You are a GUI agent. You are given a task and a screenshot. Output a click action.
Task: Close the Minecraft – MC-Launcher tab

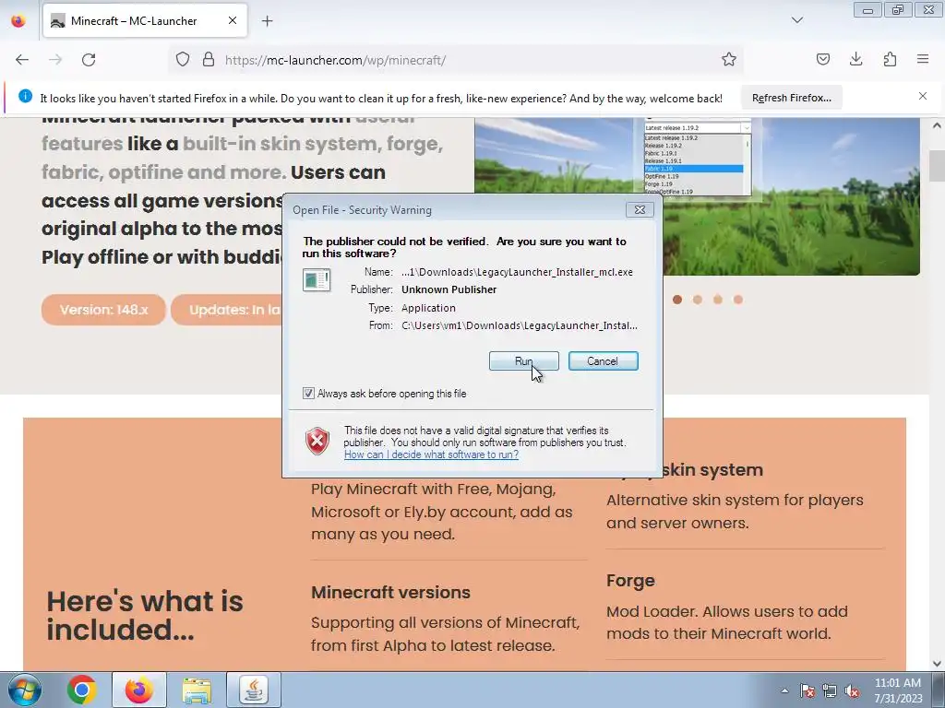[x=233, y=20]
